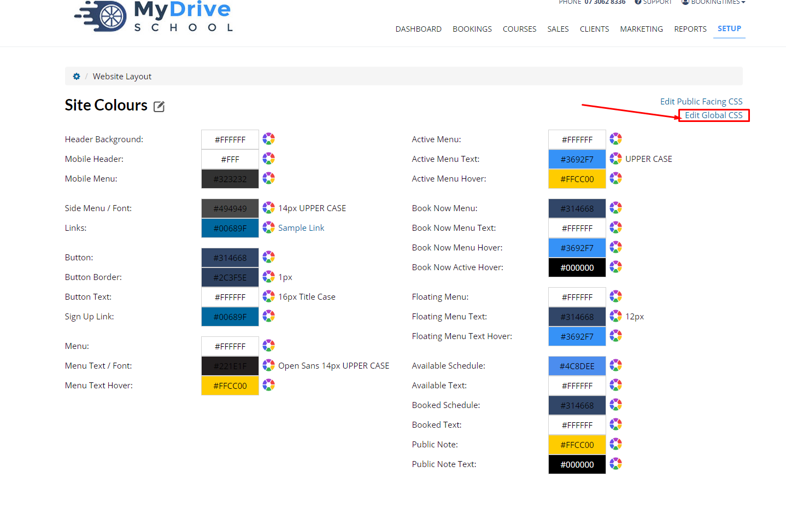Viewport: 786px width, 507px height.
Task: Expand the BookingTimes account dropdown
Action: (713, 2)
